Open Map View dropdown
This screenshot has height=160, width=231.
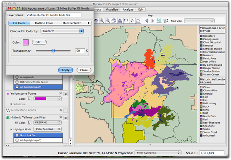pos(199,21)
